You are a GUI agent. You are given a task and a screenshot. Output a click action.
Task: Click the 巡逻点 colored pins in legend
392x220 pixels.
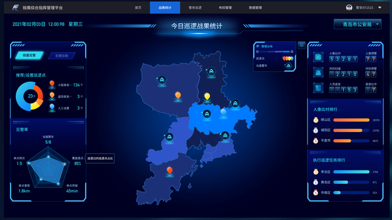point(288,59)
